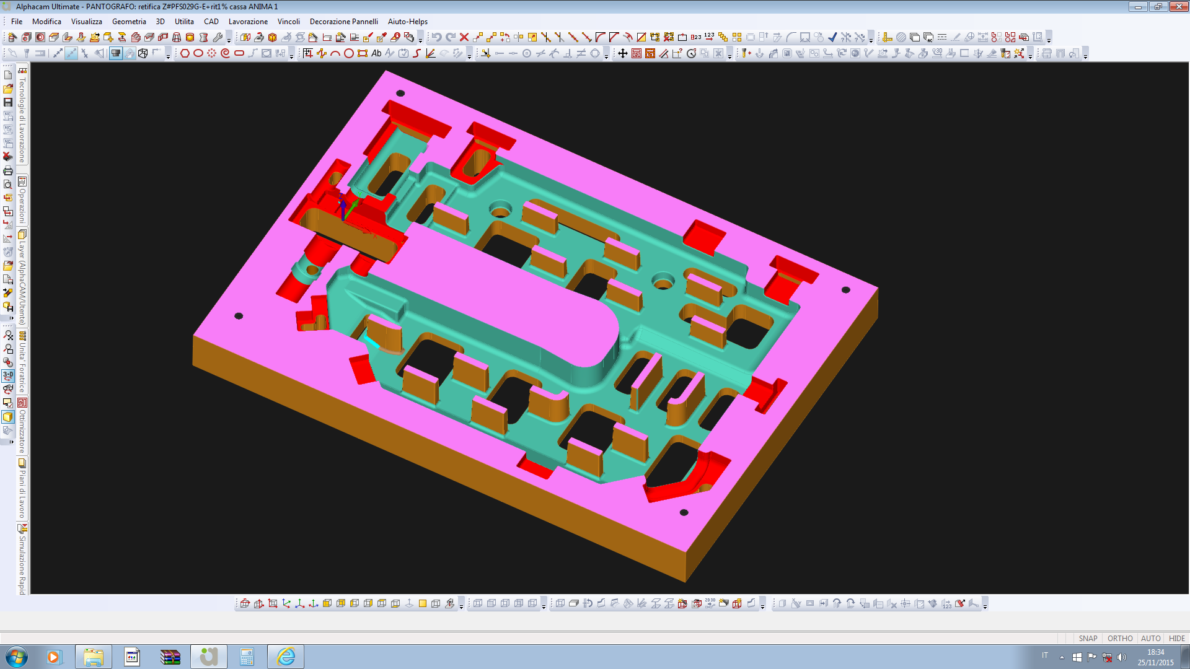Open Internet Explorer from the taskbar

[286, 657]
